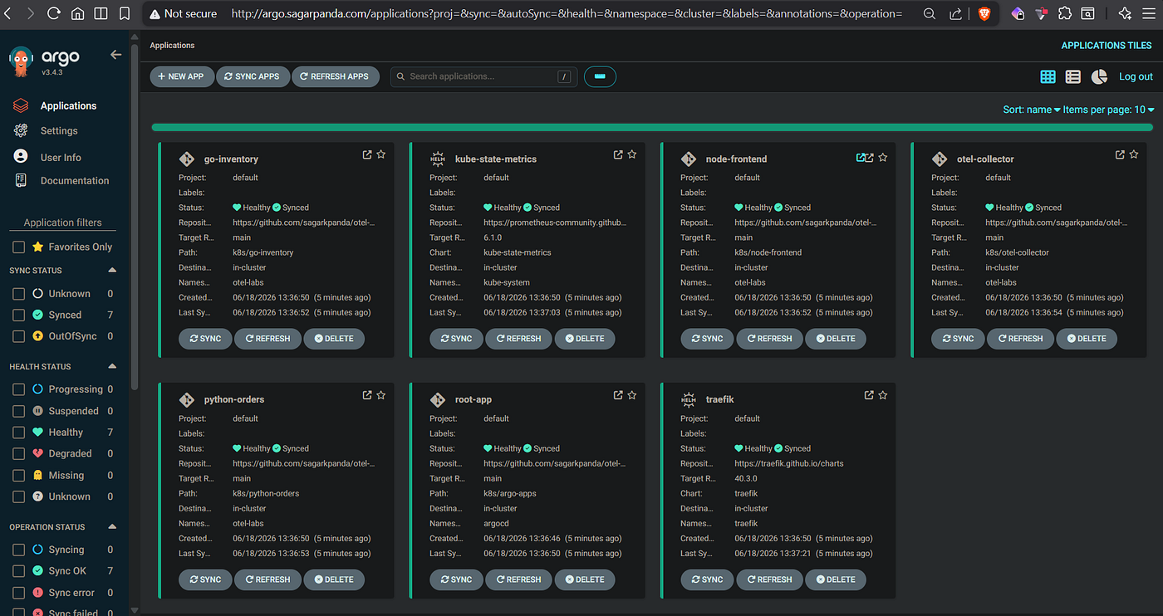Image resolution: width=1163 pixels, height=616 pixels.
Task: Enable Favorites Only filter checkbox
Action: pos(18,247)
